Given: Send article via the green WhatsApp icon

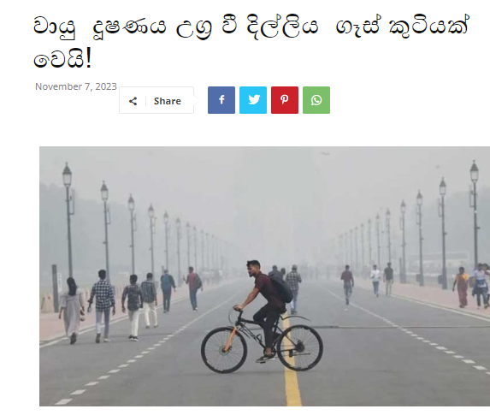Looking at the screenshot, I should [x=316, y=100].
